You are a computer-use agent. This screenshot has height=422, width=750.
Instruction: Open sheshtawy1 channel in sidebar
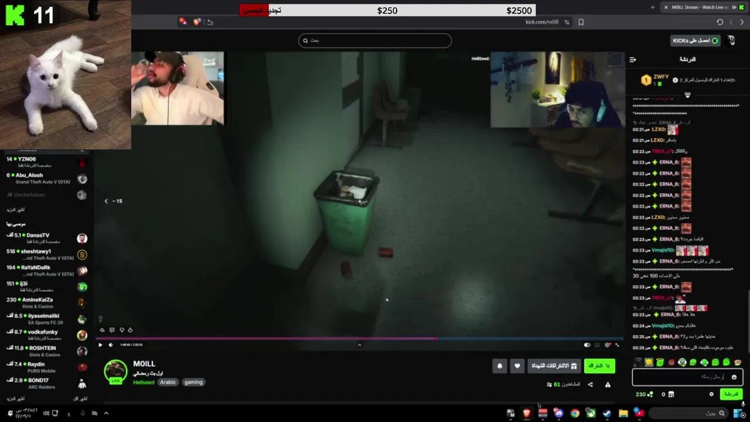pyautogui.click(x=47, y=254)
